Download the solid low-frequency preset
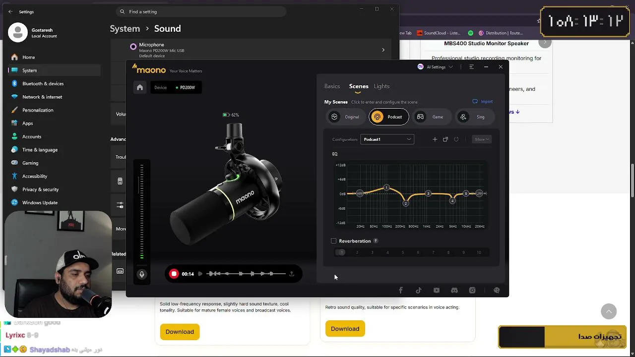The image size is (635, 357). 180,332
